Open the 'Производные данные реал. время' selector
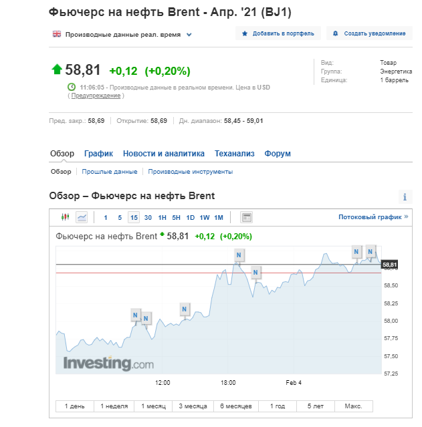The width and height of the screenshot is (422, 427). coord(122,35)
